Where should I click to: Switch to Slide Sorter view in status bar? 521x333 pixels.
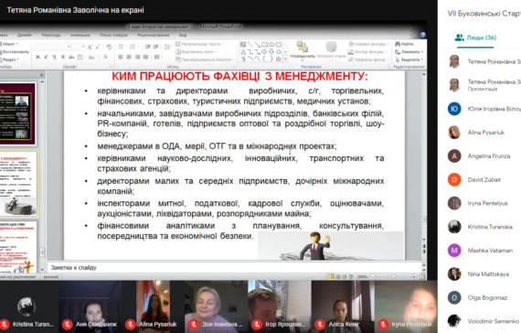[338, 276]
